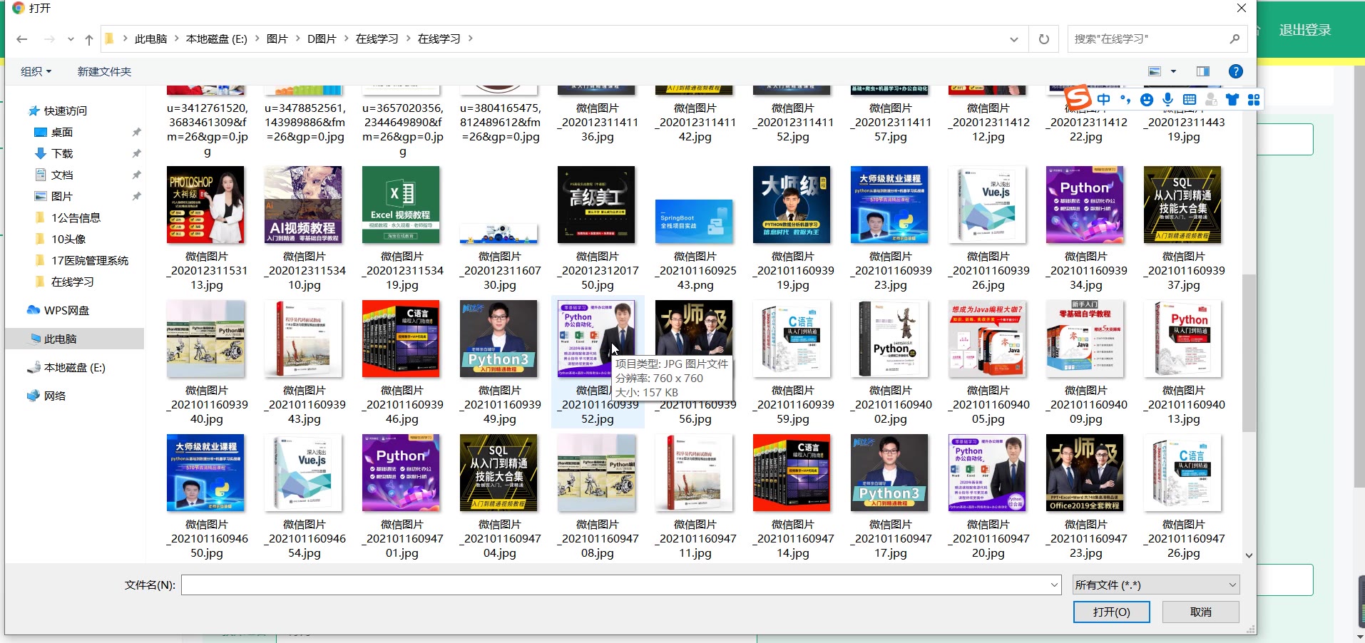
Task: Open the 组织 menu
Action: click(x=36, y=71)
